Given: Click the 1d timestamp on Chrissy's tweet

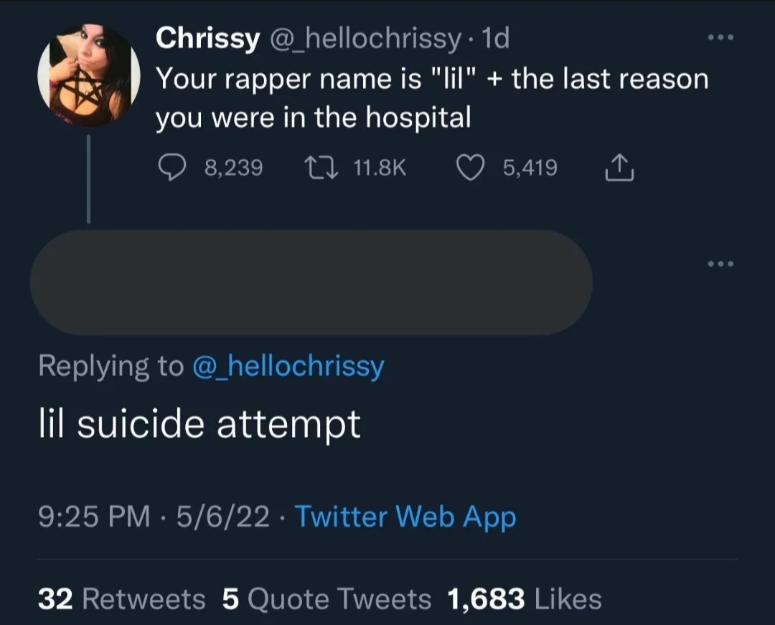Looking at the screenshot, I should (x=495, y=38).
